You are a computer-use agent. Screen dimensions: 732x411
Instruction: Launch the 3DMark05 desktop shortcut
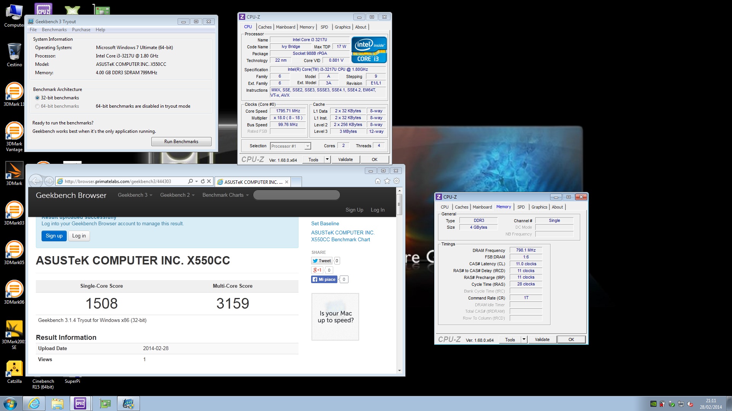14,253
